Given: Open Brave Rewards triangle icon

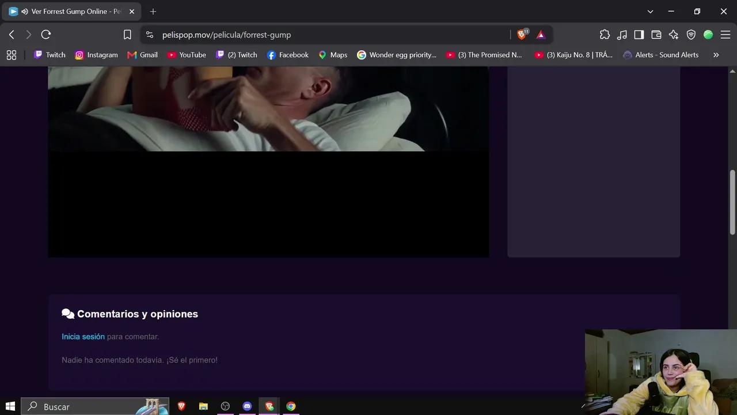Looking at the screenshot, I should (541, 35).
